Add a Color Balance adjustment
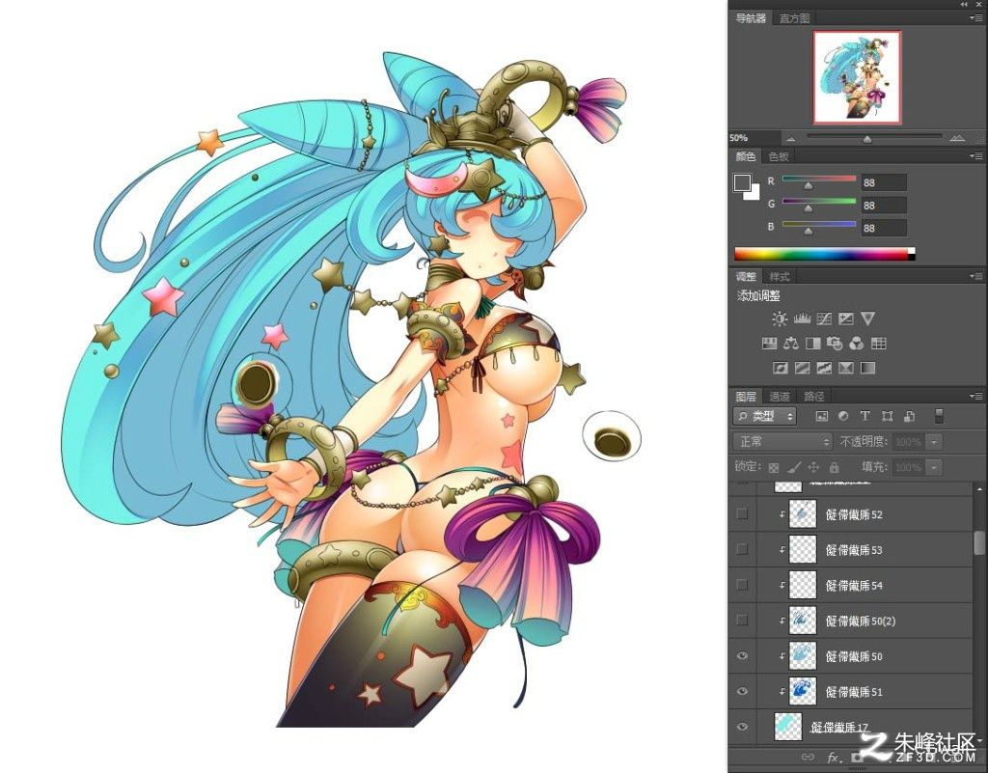The image size is (988, 773). (x=791, y=344)
